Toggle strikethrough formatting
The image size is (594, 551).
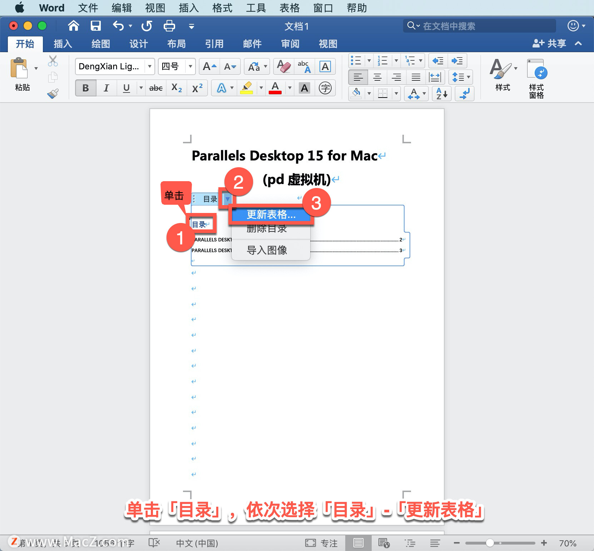tap(156, 88)
